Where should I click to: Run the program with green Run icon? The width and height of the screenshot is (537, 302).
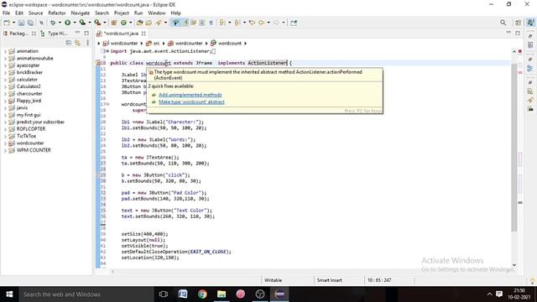click(67, 23)
